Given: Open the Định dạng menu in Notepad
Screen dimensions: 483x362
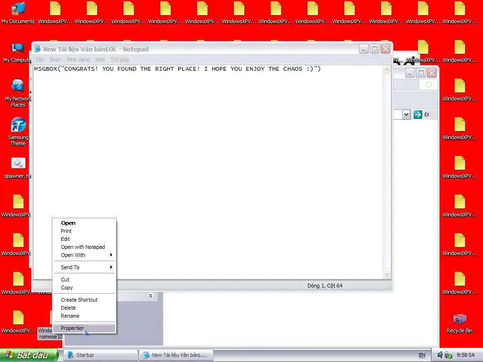Looking at the screenshot, I should (78, 59).
